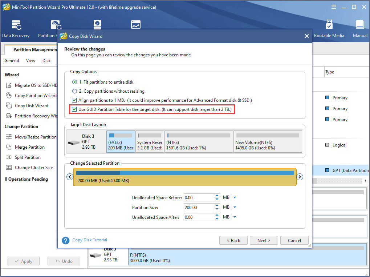Open the View menu
This screenshot has height=277, width=370.
click(x=31, y=61)
